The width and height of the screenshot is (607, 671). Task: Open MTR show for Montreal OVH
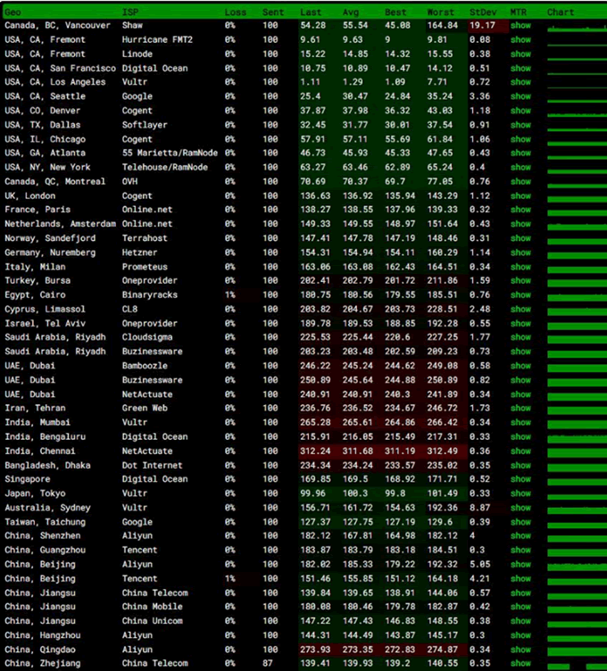coord(520,182)
